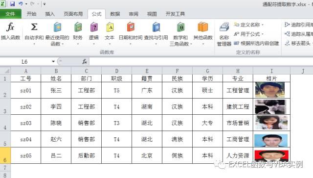
Task: Click the cell containing 张三
Action: [x=56, y=90]
